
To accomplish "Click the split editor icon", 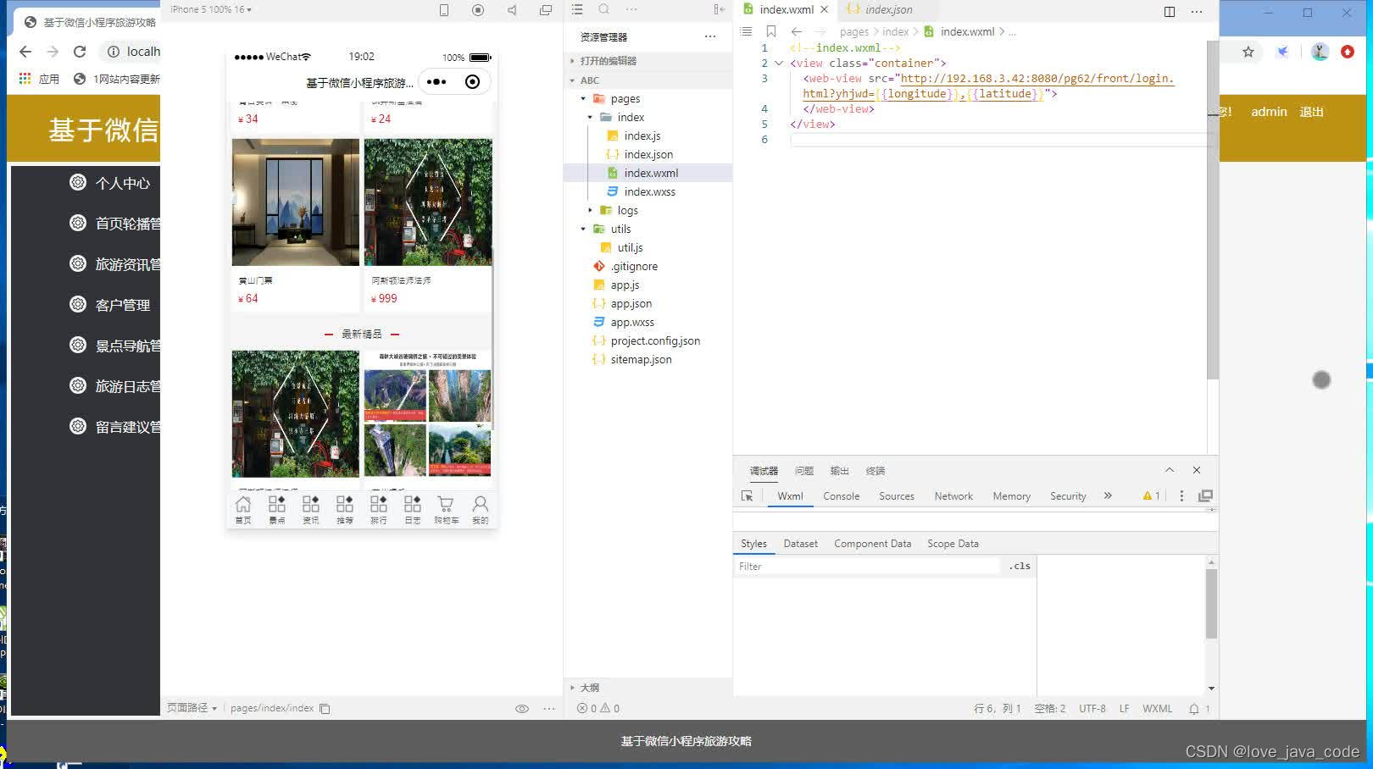I will (1170, 11).
